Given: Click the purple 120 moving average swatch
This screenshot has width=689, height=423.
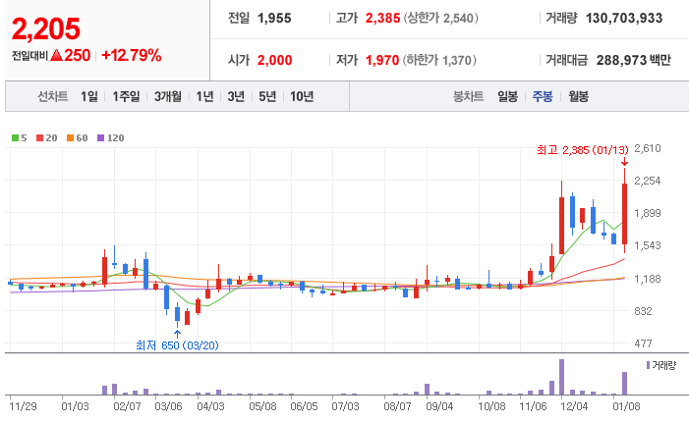Looking at the screenshot, I should 100,137.
